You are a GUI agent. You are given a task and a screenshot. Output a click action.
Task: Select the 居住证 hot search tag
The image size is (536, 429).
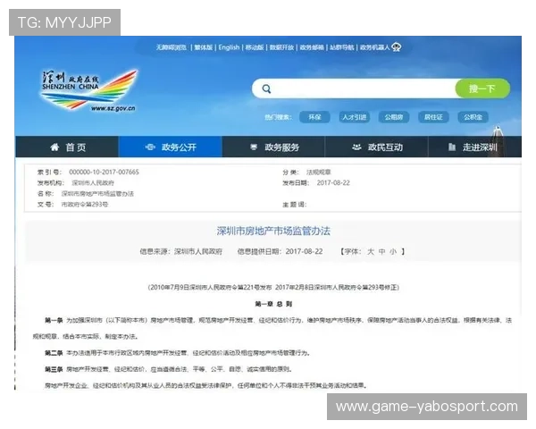point(433,117)
